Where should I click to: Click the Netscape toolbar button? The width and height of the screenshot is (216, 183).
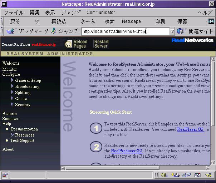131,21
